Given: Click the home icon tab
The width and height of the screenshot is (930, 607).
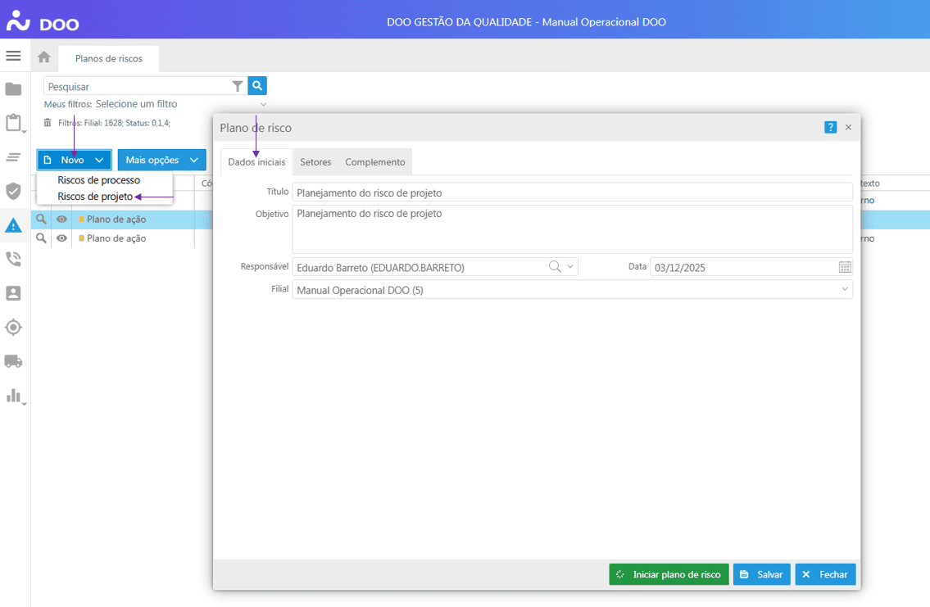Looking at the screenshot, I should click(x=44, y=57).
